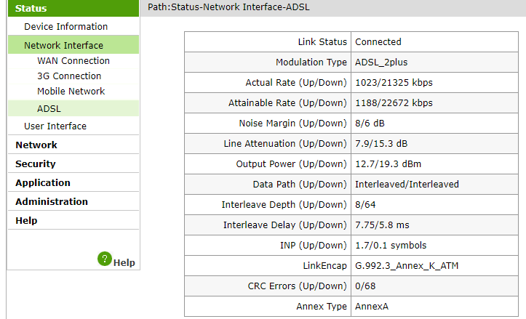Viewport: 526px width, 319px height.
Task: Open the Status section header
Action: (x=31, y=9)
